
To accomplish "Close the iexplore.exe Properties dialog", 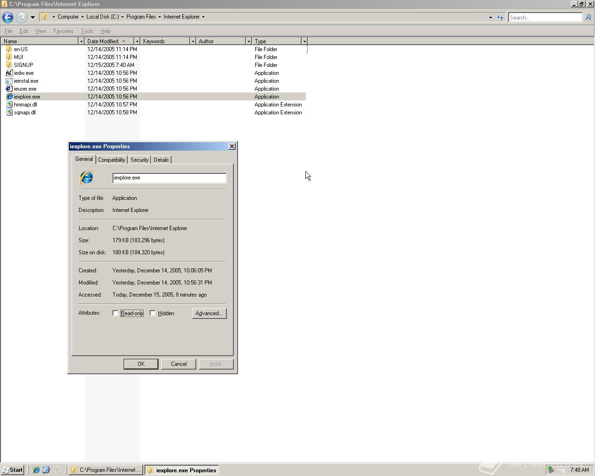I will click(232, 146).
